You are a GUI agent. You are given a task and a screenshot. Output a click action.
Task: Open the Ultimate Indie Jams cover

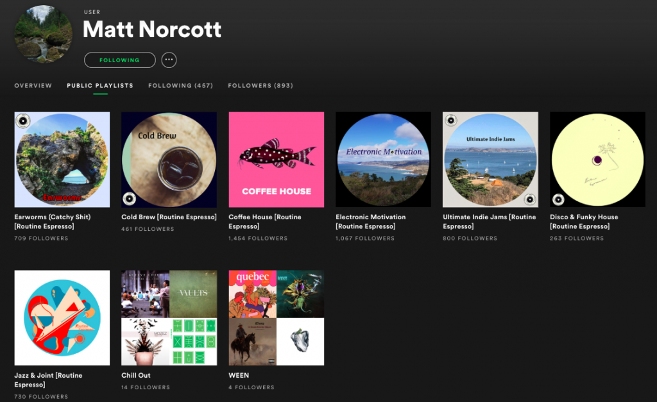click(x=491, y=160)
